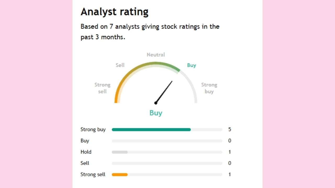Select the Hold row label

point(86,152)
